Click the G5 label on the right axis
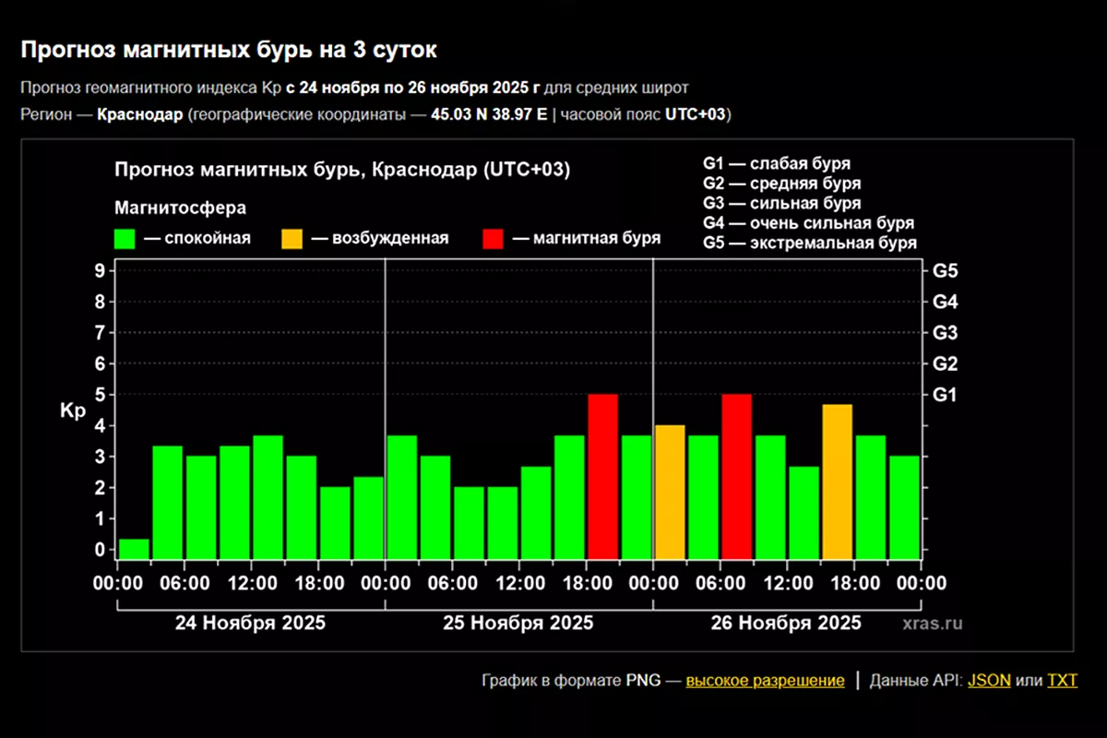Viewport: 1107px width, 738px height. 946,271
